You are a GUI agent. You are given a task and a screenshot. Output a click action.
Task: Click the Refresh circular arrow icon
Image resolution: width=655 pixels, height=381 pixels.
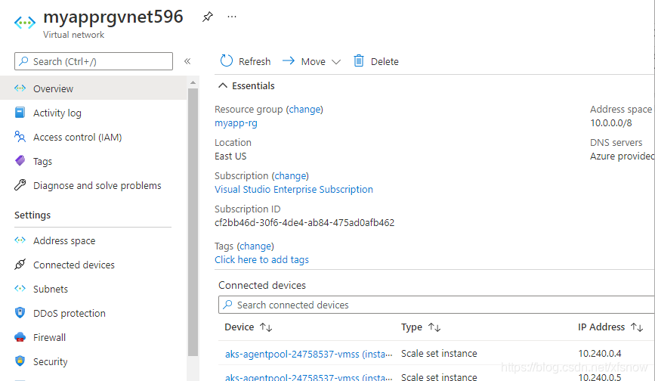tap(227, 61)
